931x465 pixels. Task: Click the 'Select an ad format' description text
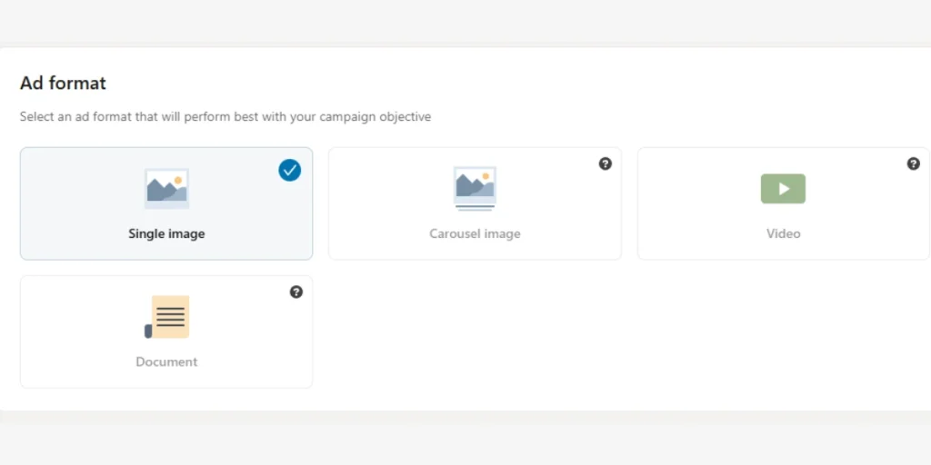(225, 117)
